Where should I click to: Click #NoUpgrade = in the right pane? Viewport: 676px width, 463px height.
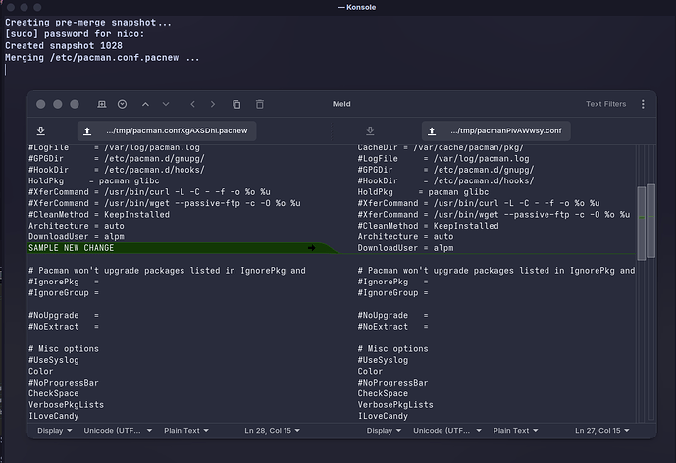point(392,315)
